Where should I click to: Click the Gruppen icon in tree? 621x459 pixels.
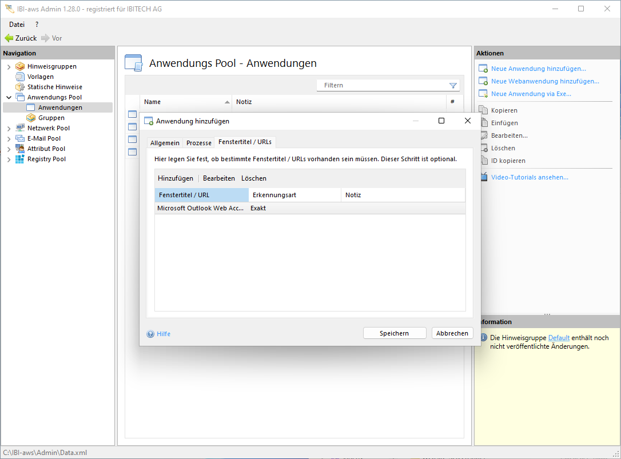tap(31, 118)
